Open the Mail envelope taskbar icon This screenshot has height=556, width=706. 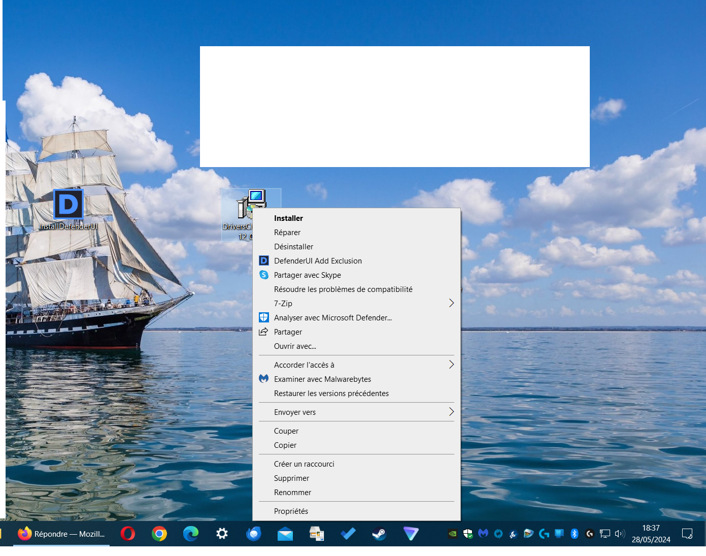(x=285, y=534)
